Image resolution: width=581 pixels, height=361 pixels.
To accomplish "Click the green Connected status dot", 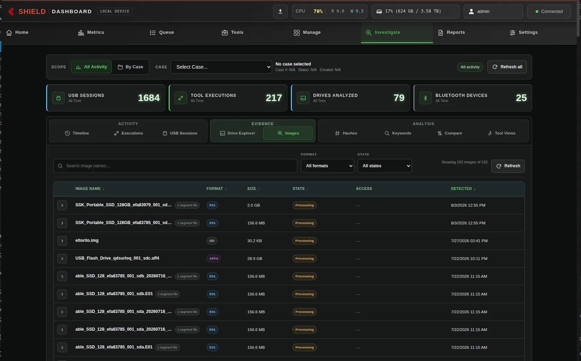I will click(x=537, y=11).
